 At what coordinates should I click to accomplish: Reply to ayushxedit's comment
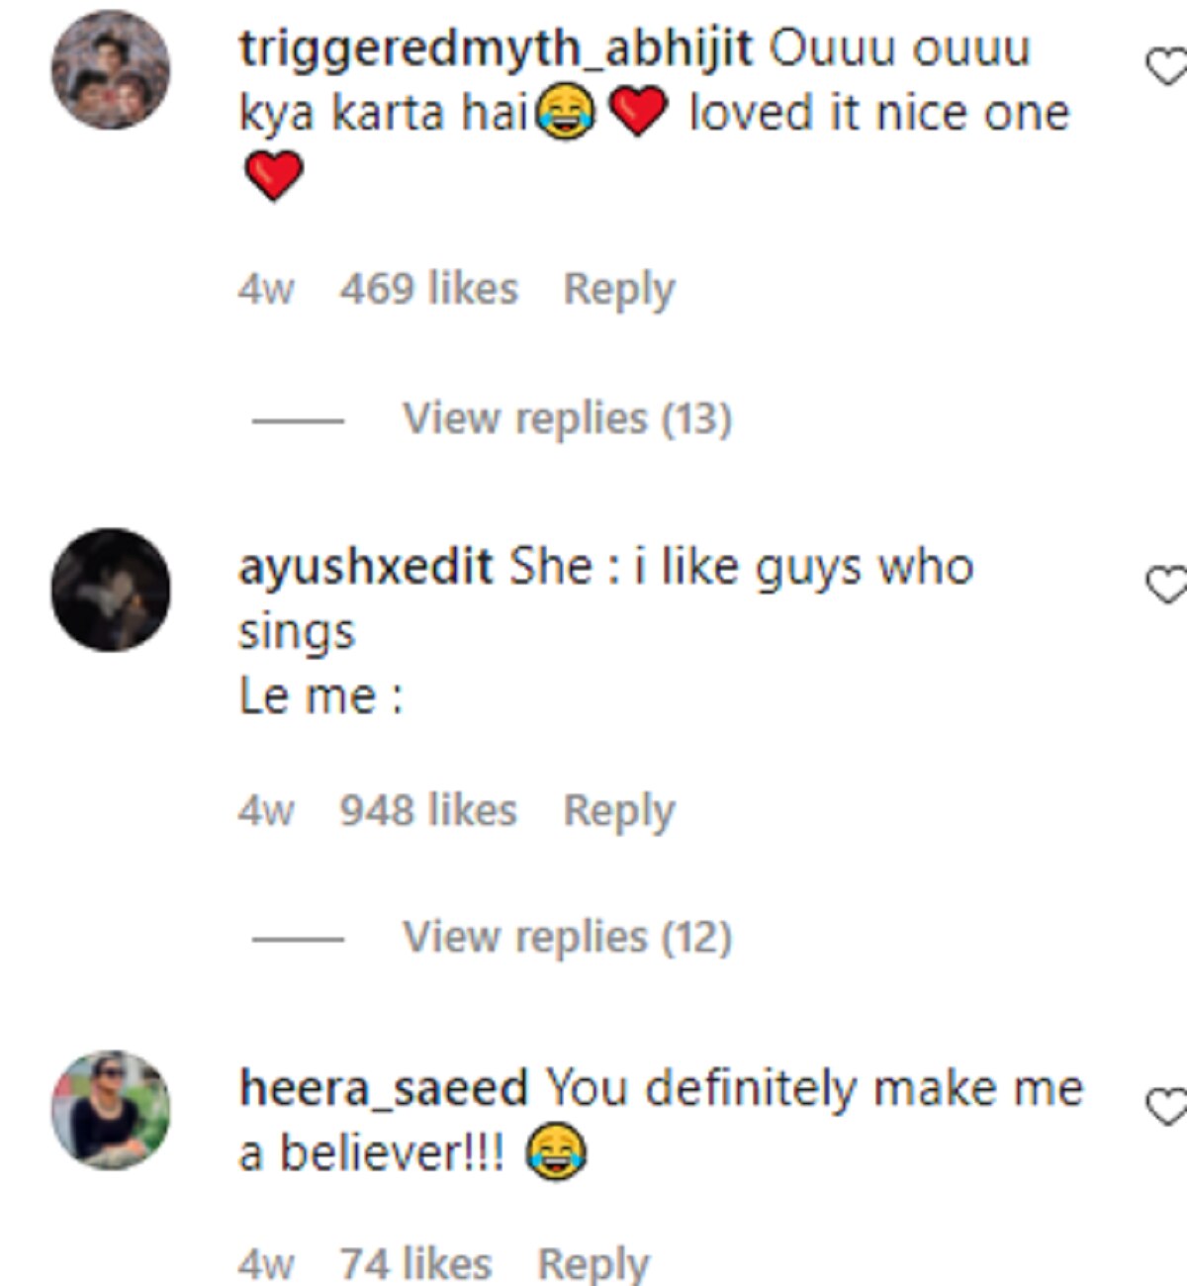coord(618,811)
